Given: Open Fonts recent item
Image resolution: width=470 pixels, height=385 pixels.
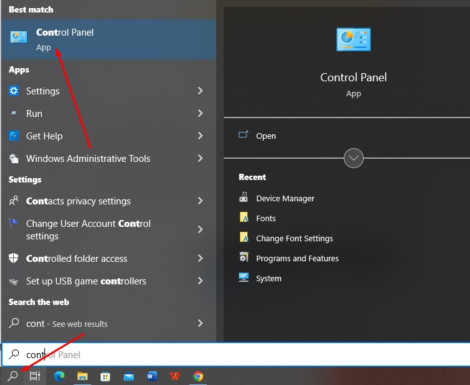Looking at the screenshot, I should (347, 218).
